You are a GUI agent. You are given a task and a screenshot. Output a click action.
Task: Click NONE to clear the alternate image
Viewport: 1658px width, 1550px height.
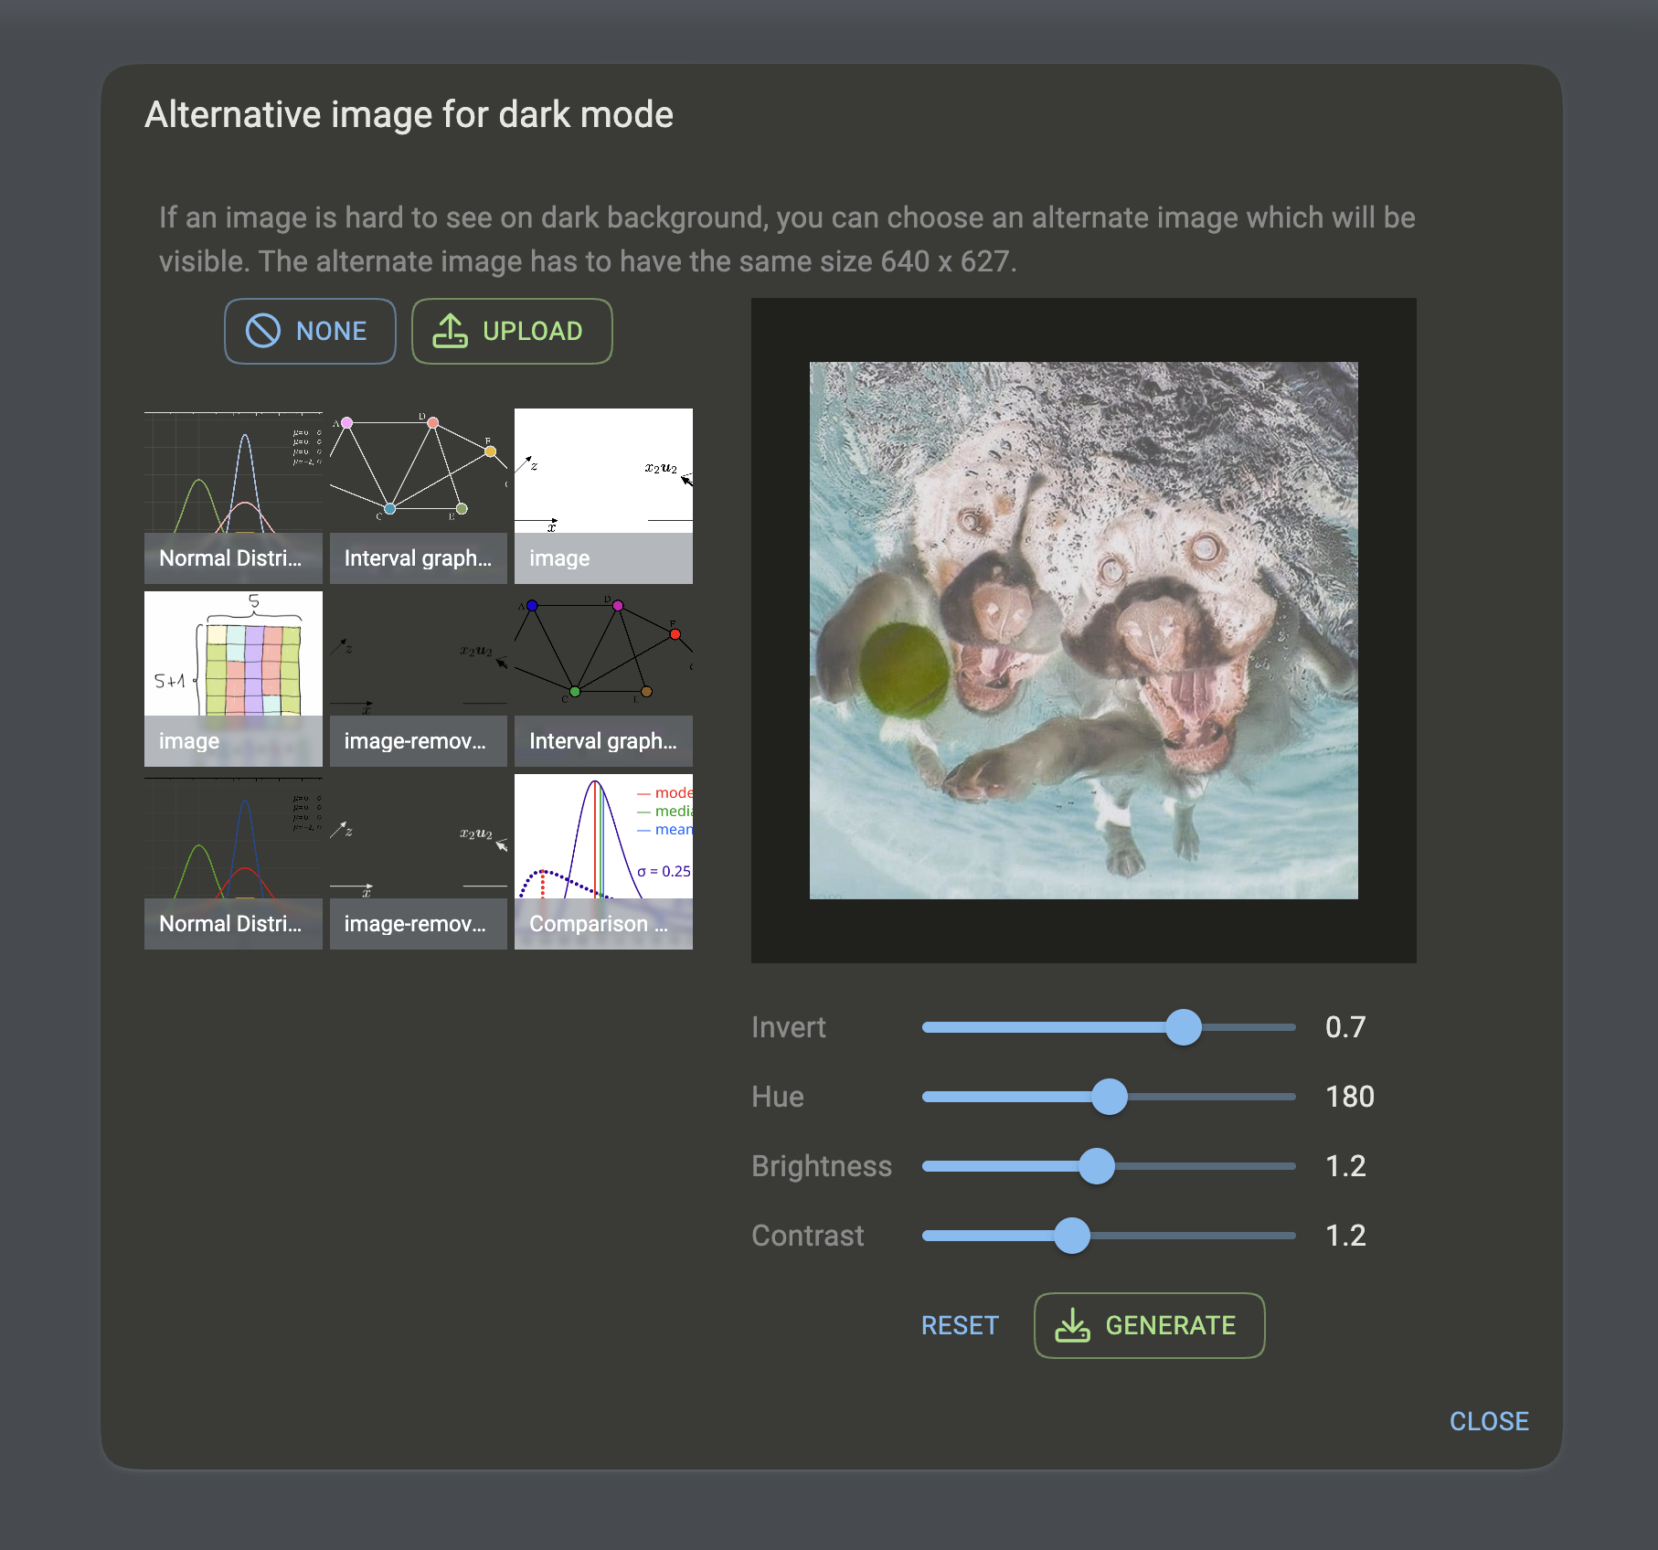tap(310, 332)
